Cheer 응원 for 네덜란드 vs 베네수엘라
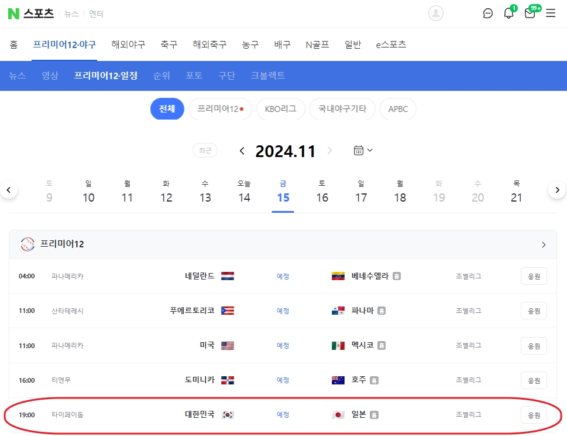This screenshot has width=567, height=436. click(x=534, y=276)
